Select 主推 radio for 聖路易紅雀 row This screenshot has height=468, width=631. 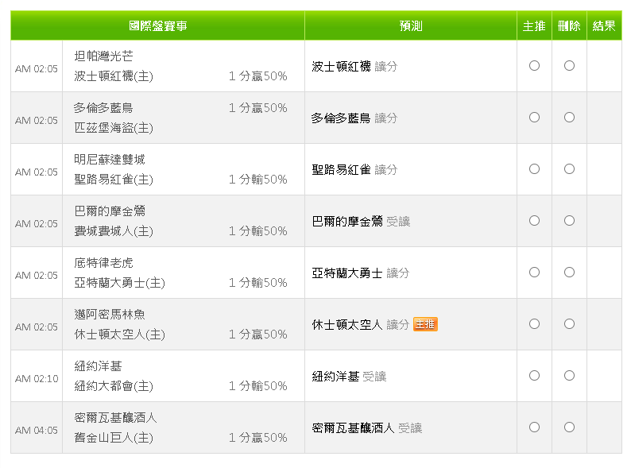(534, 169)
